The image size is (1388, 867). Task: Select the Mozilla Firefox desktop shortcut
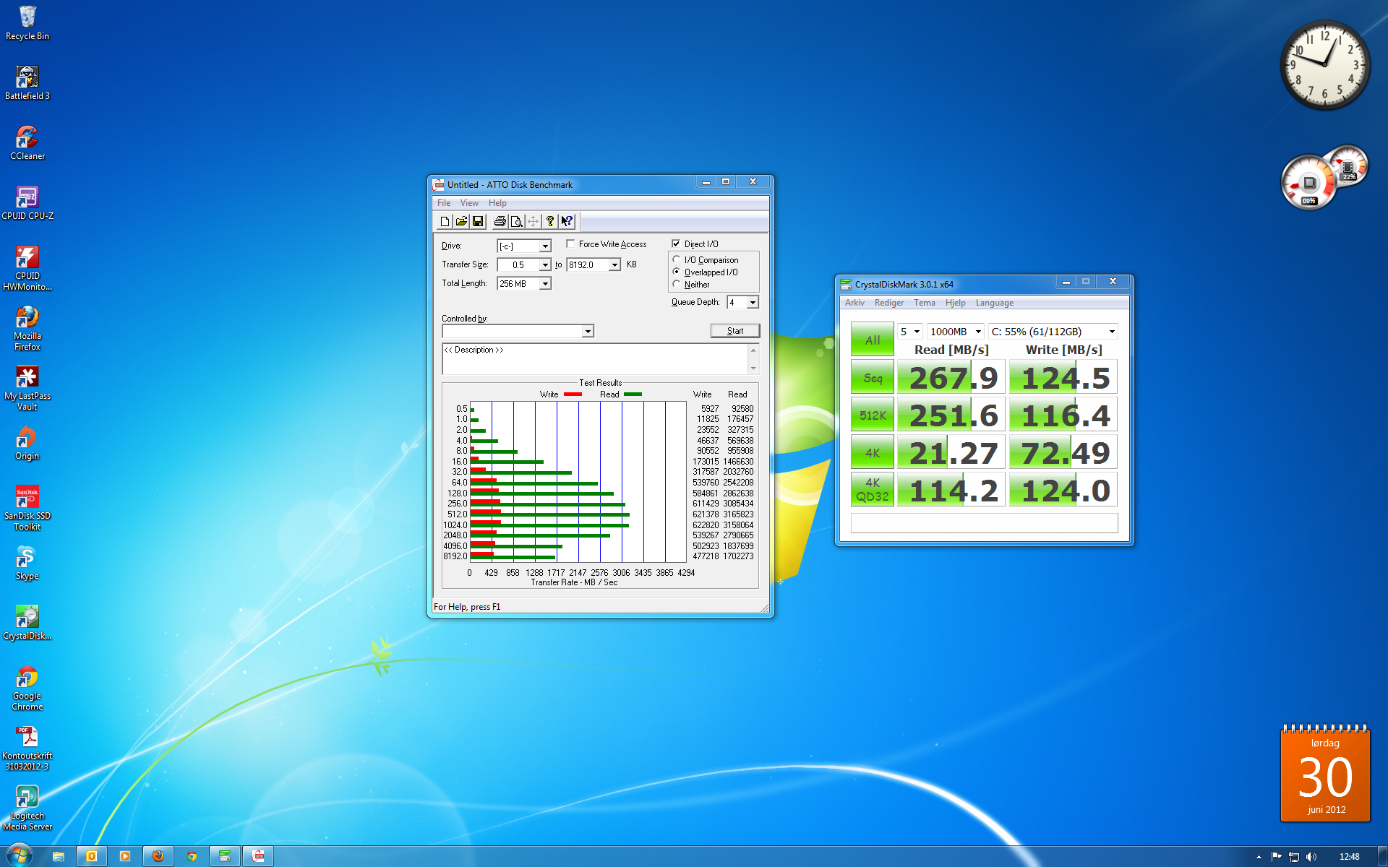point(27,327)
